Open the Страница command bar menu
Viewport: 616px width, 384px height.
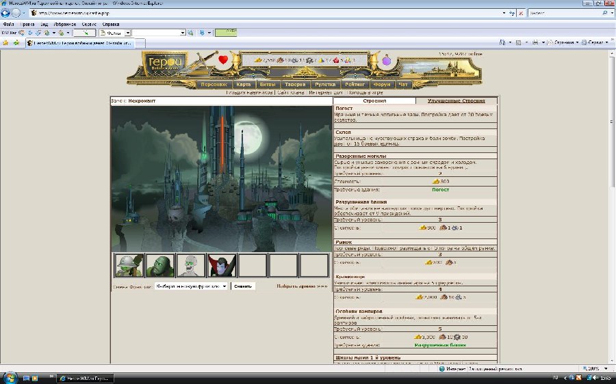click(x=563, y=42)
